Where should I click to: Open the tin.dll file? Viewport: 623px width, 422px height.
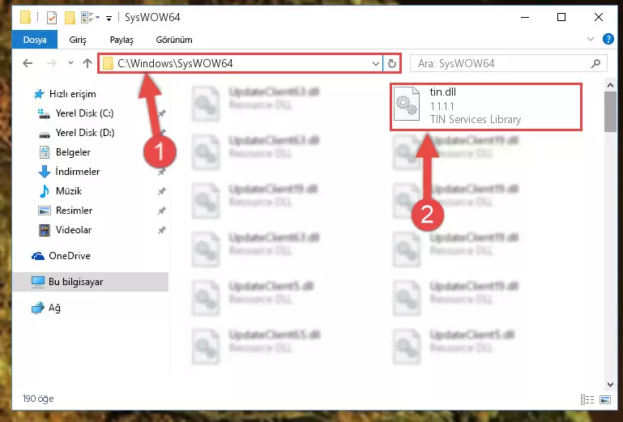[486, 106]
